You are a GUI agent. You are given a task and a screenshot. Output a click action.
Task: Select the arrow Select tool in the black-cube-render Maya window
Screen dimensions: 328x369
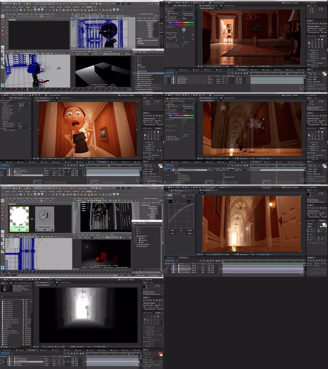[x=3, y=16]
